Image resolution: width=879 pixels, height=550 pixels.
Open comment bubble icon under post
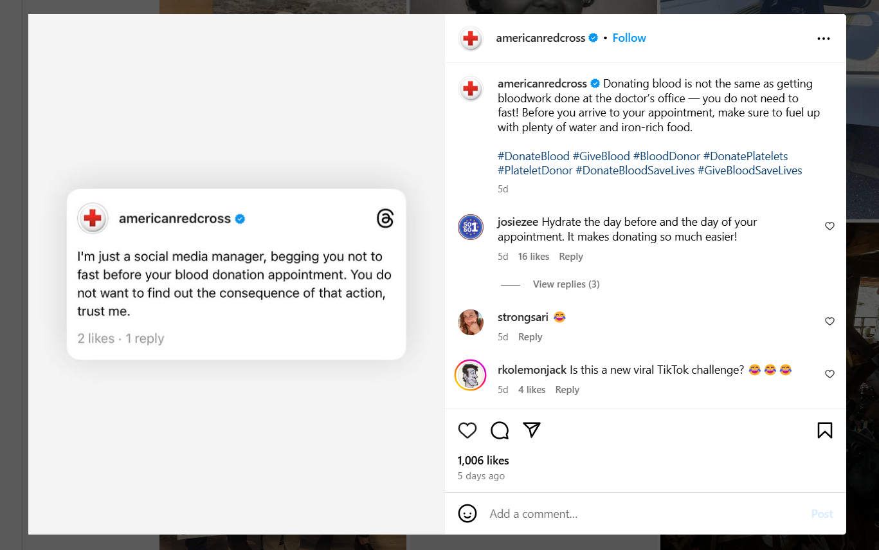pyautogui.click(x=500, y=430)
